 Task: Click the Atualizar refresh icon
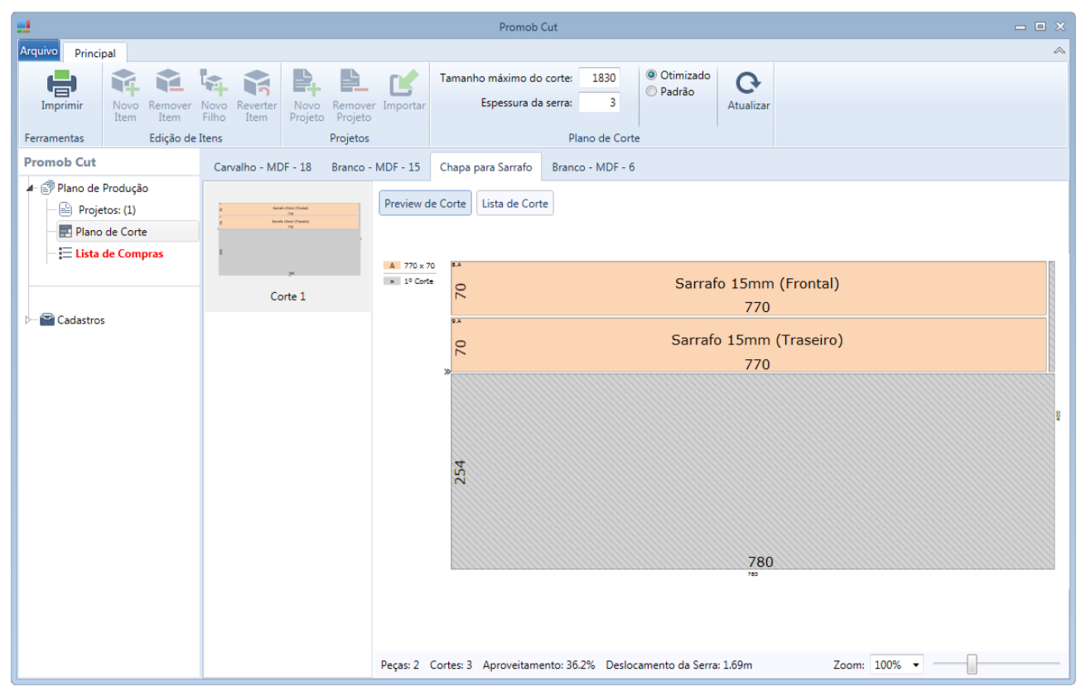748,83
